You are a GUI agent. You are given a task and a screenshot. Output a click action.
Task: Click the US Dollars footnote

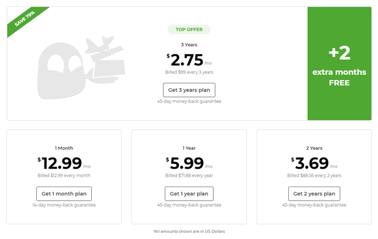(189, 231)
